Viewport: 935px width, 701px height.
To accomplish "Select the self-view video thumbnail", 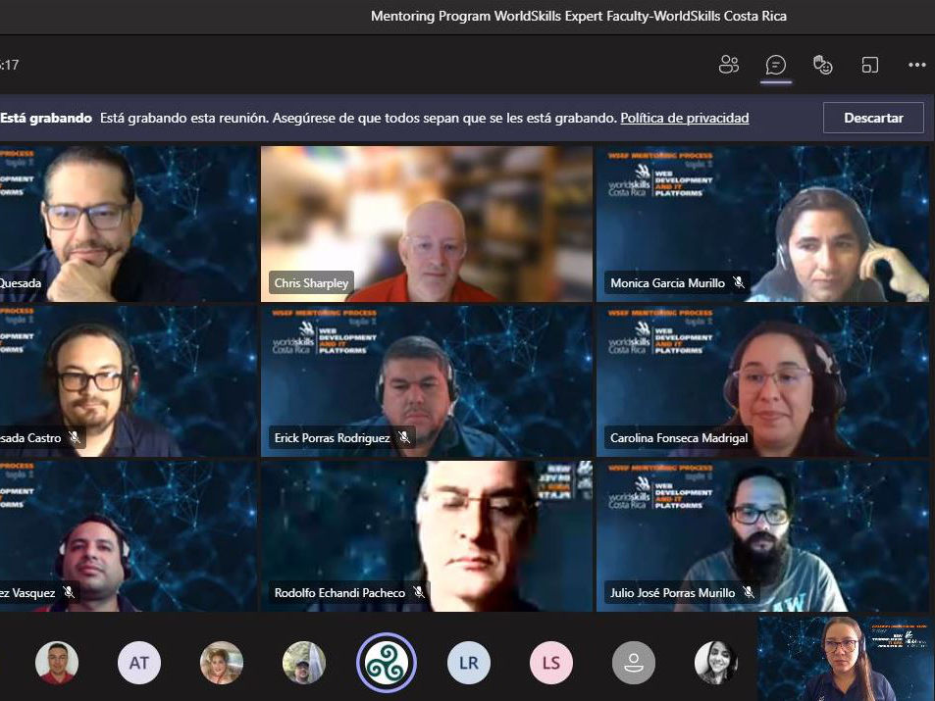I will pos(846,658).
